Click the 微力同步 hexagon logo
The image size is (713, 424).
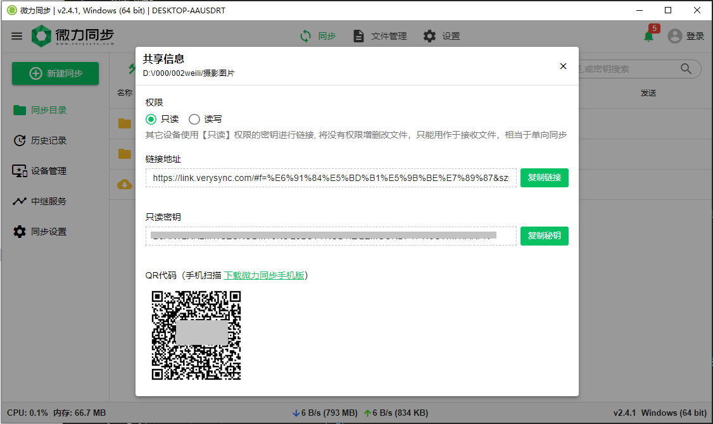tap(41, 36)
